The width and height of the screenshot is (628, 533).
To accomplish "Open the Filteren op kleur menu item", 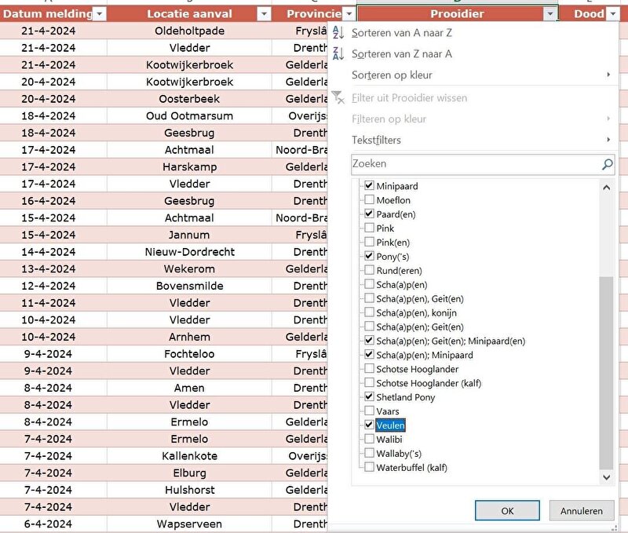I will pyautogui.click(x=389, y=119).
